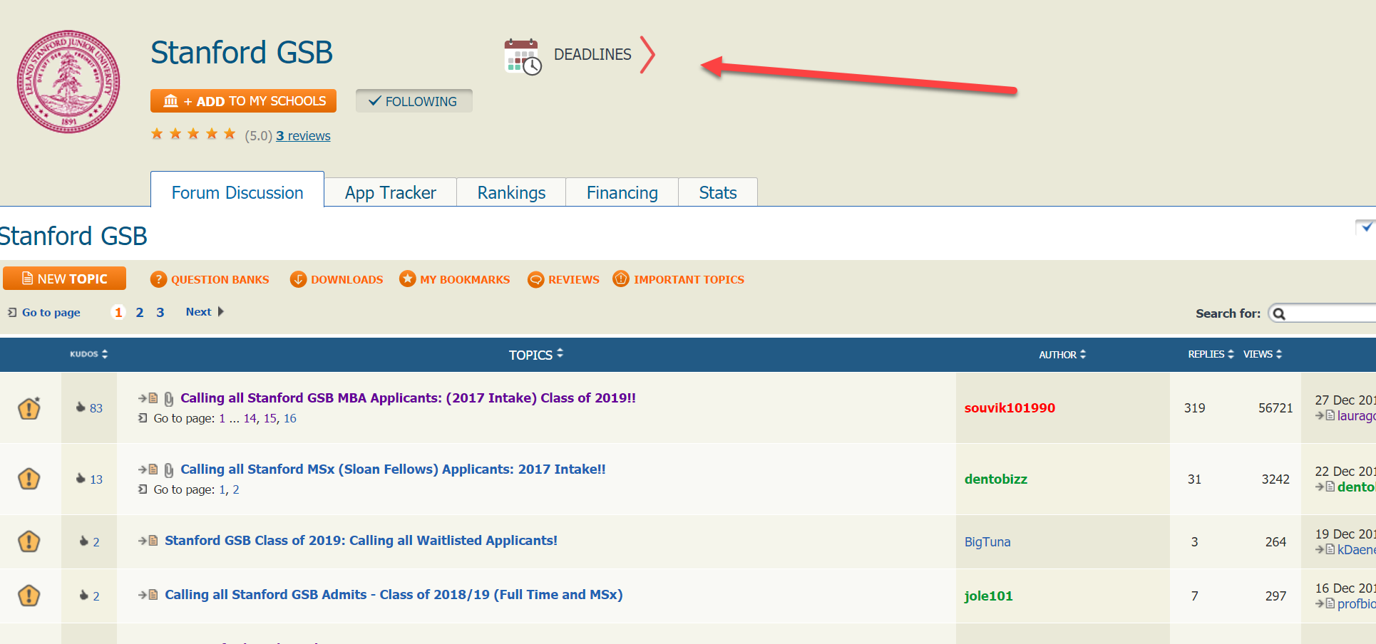Add Stanford GSB to My Schools
The height and width of the screenshot is (644, 1376).
click(x=243, y=101)
